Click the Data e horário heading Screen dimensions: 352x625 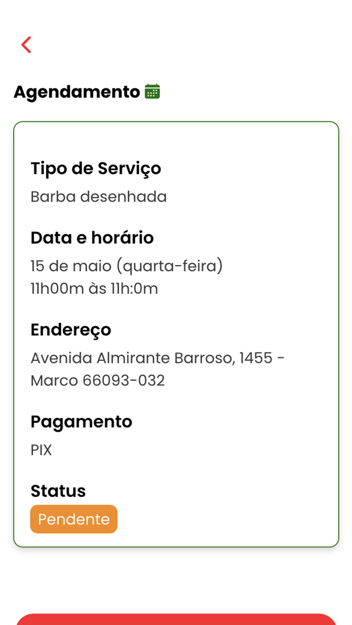tap(92, 237)
